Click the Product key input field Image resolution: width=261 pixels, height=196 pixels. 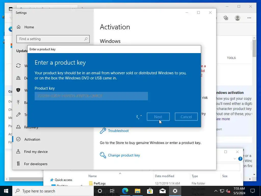tap(91, 96)
